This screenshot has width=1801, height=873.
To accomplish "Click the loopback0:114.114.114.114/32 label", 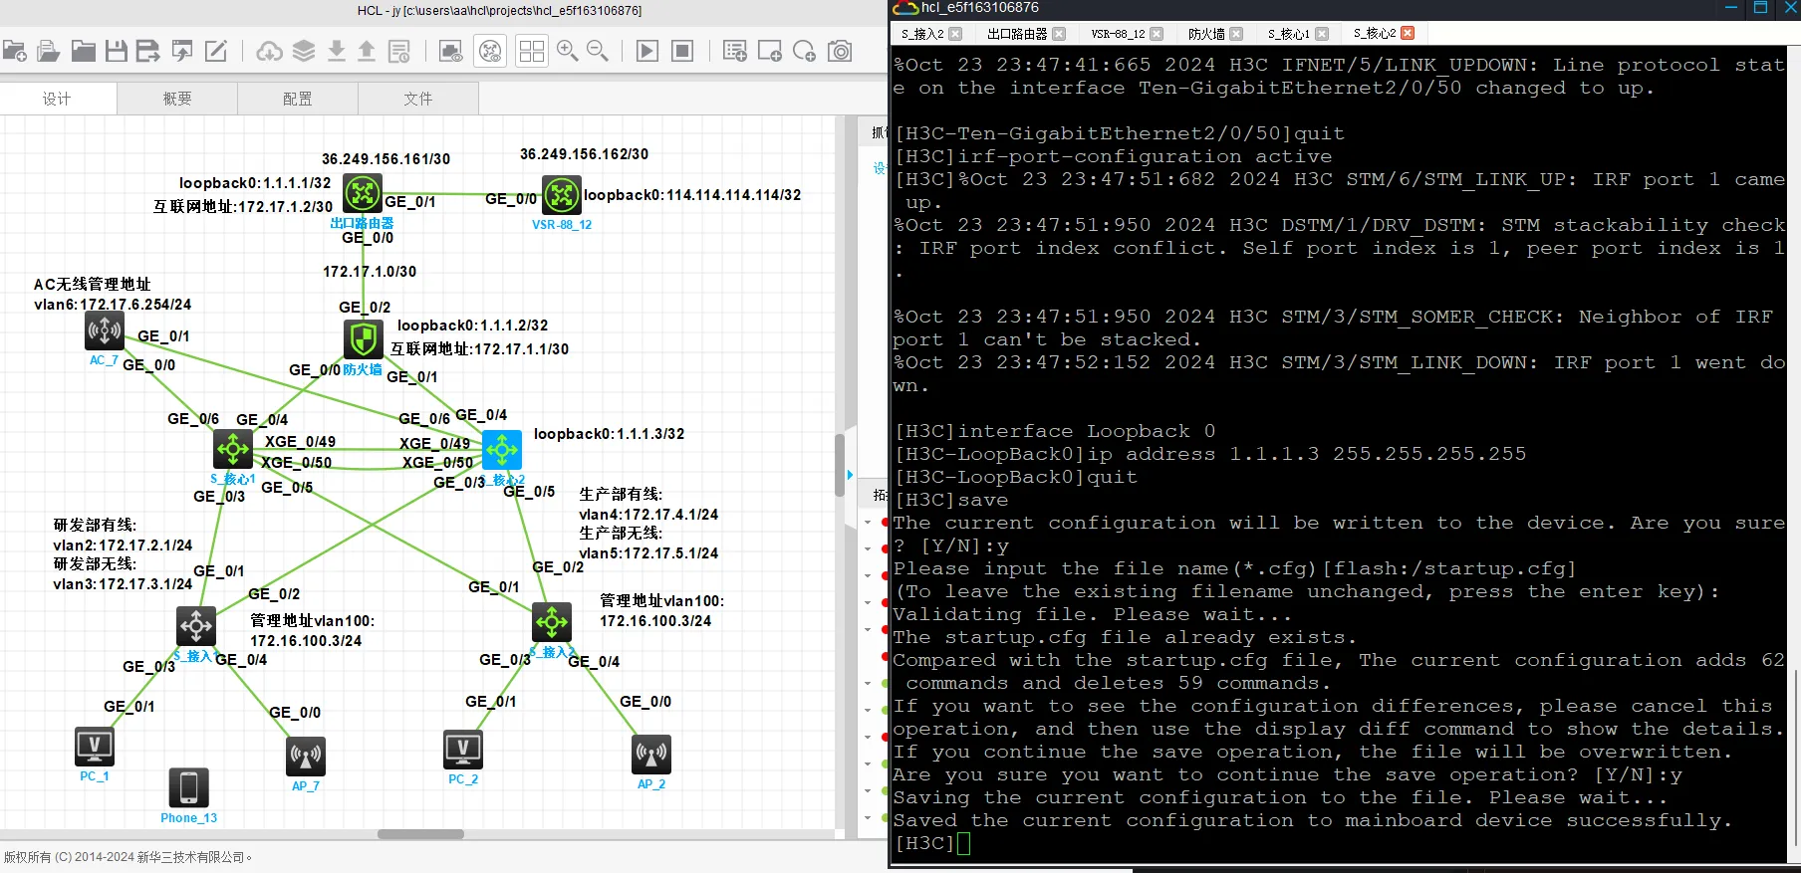I will [x=692, y=195].
